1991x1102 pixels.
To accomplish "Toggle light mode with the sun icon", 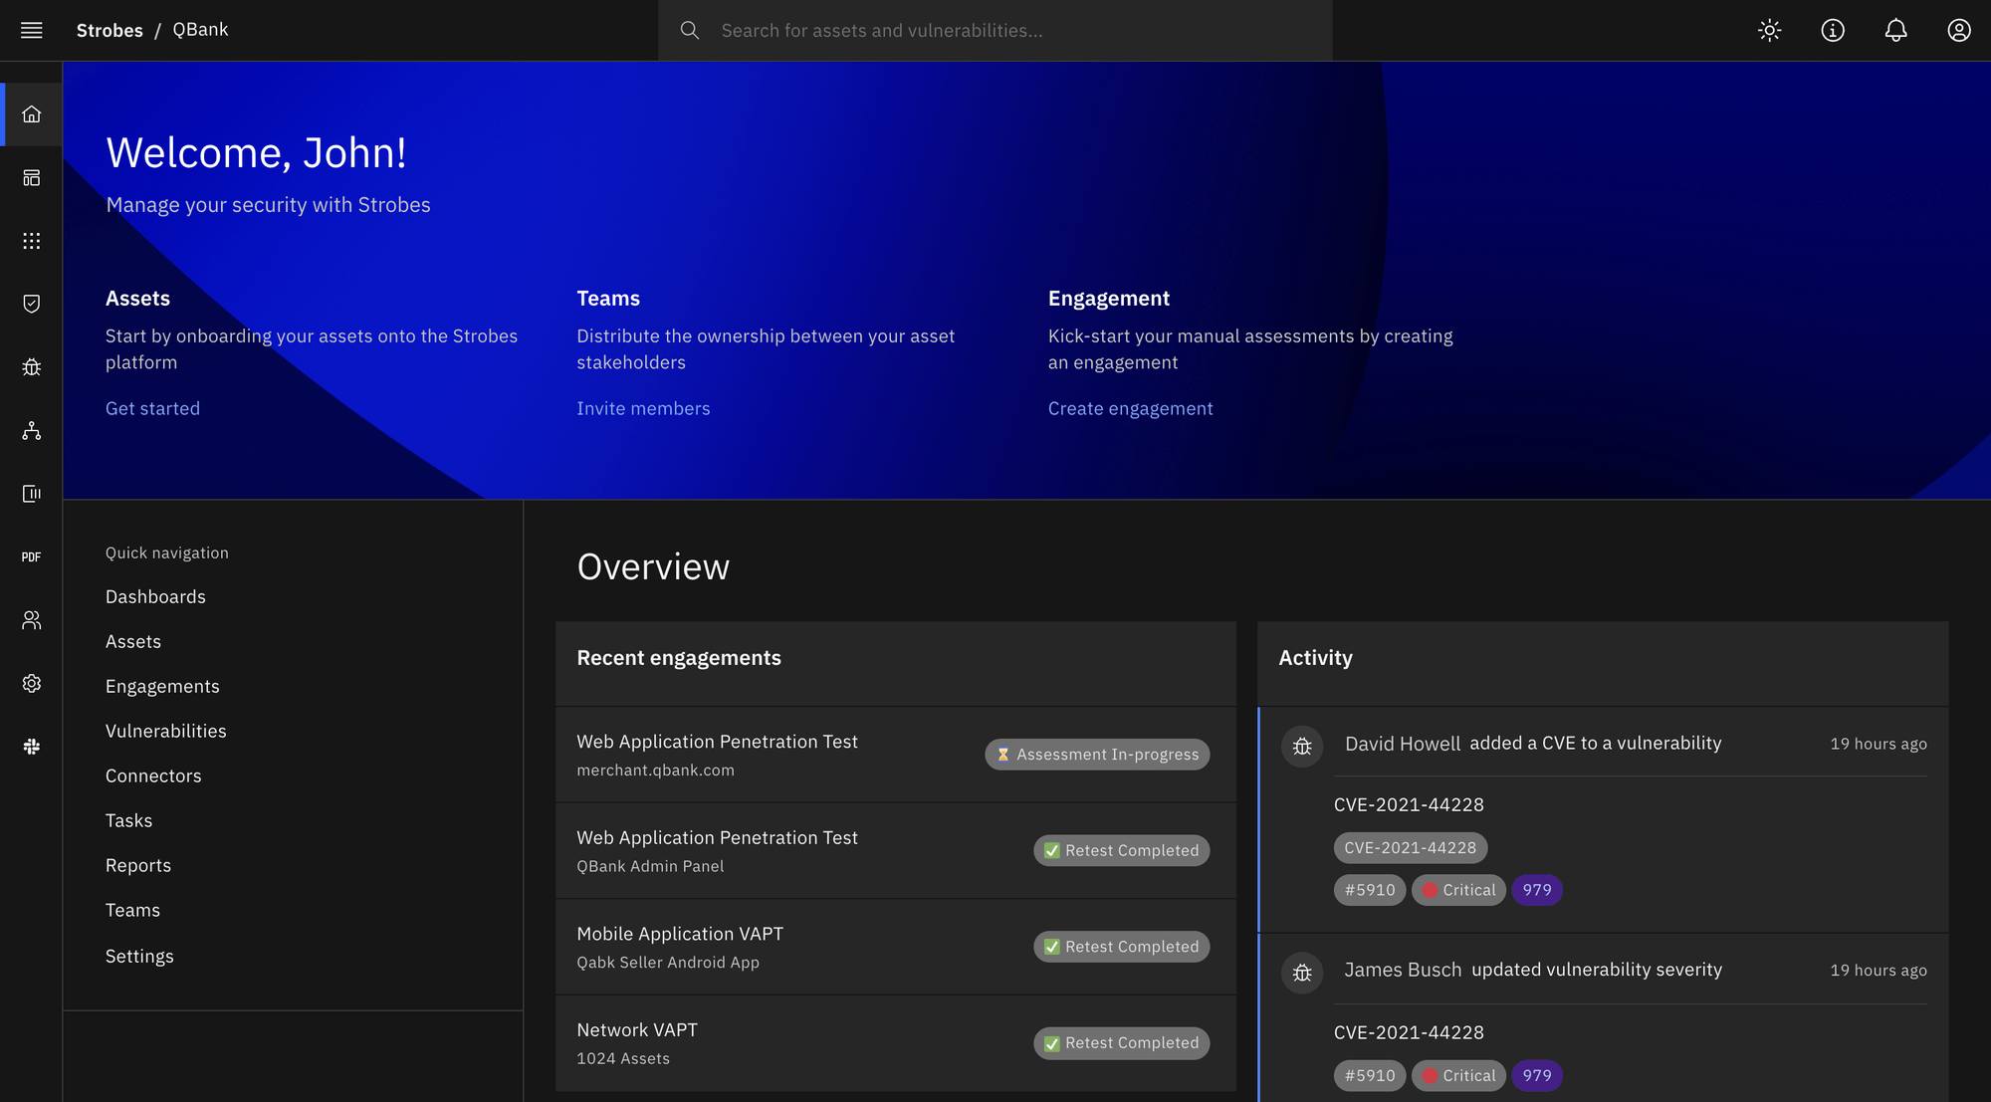I will click(1769, 30).
